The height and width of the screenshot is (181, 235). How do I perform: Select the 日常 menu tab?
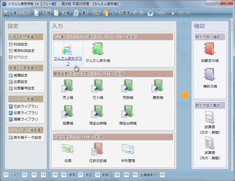(42, 13)
